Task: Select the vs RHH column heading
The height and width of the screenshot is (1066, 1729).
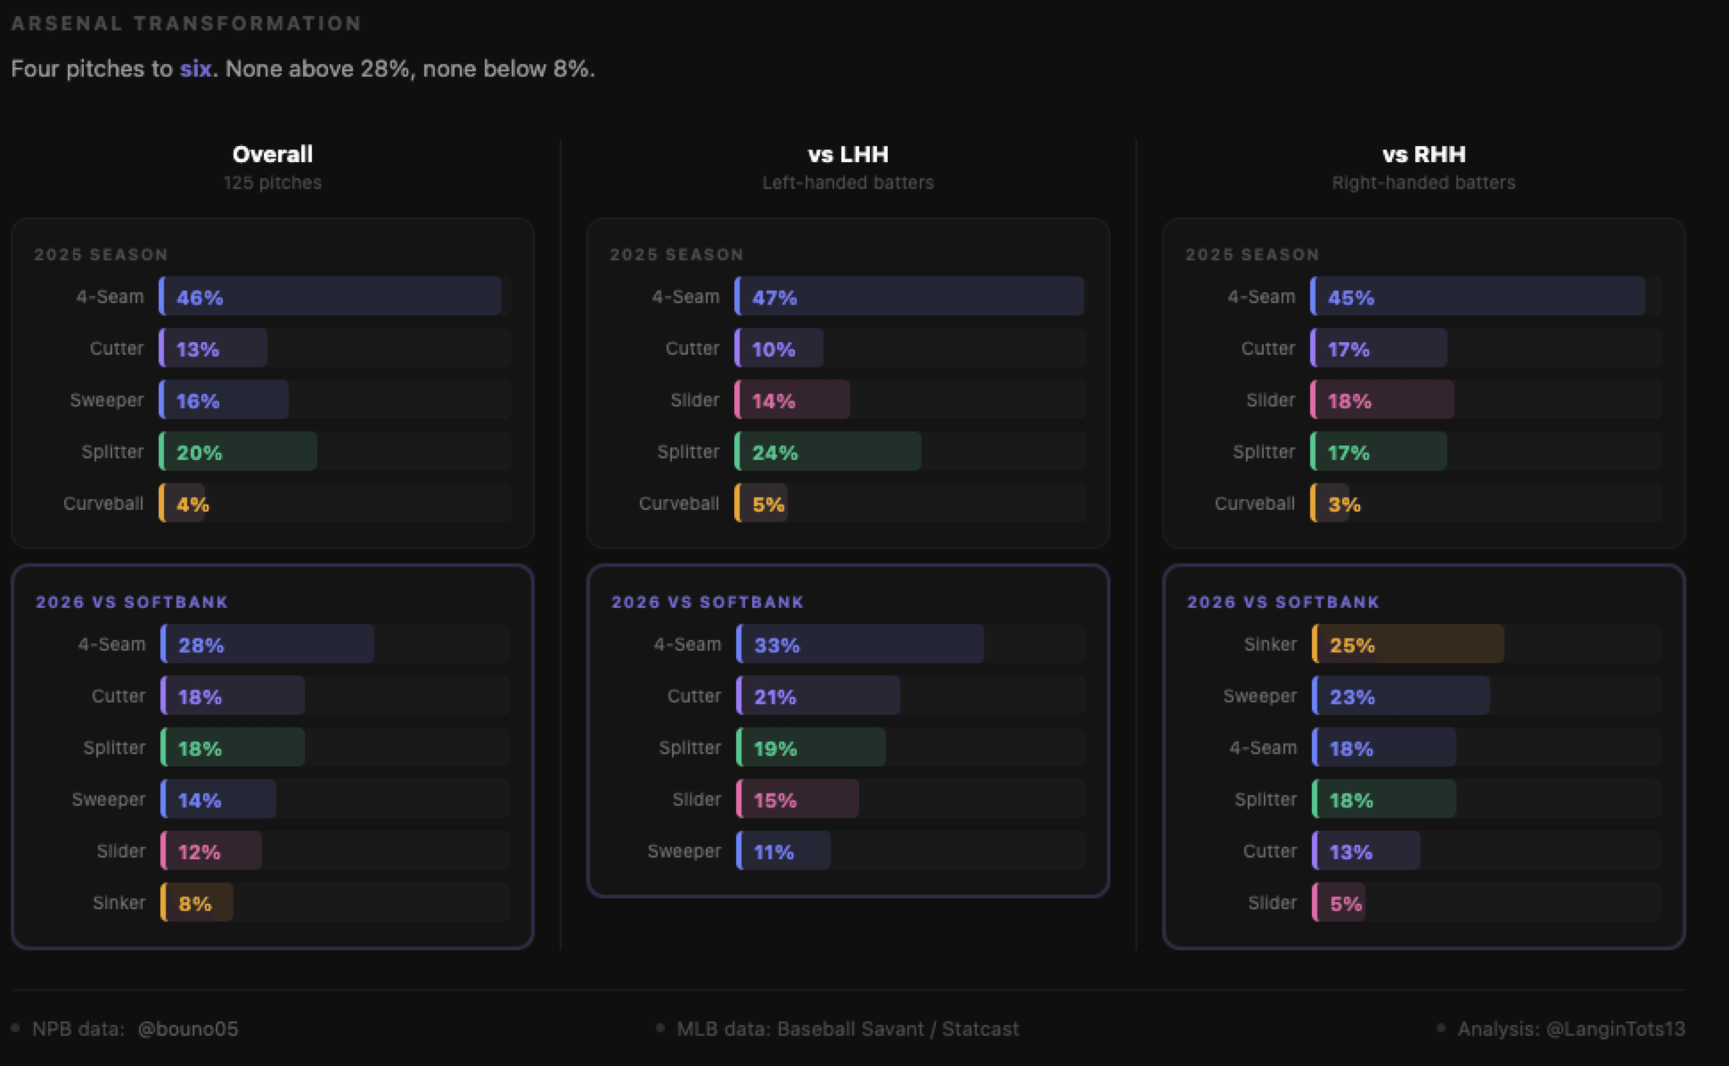Action: [x=1423, y=153]
